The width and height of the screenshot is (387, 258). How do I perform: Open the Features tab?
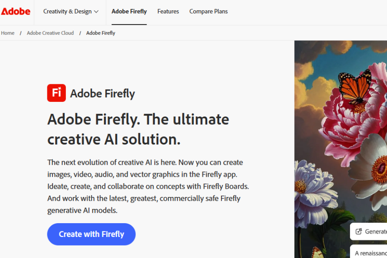168,11
